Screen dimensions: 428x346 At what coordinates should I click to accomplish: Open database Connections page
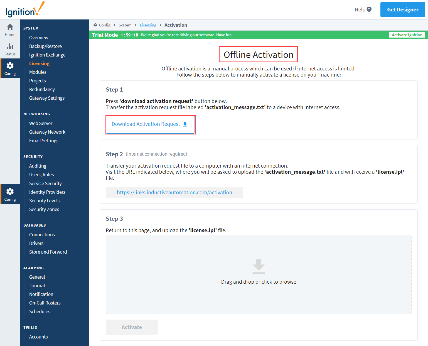[x=42, y=235]
